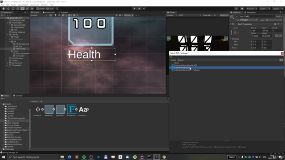Select the Scale tool in toolbar
The image size is (285, 160).
[18, 8]
